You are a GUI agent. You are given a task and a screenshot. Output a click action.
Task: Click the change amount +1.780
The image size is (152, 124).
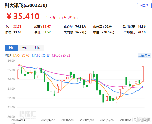coord(49,18)
